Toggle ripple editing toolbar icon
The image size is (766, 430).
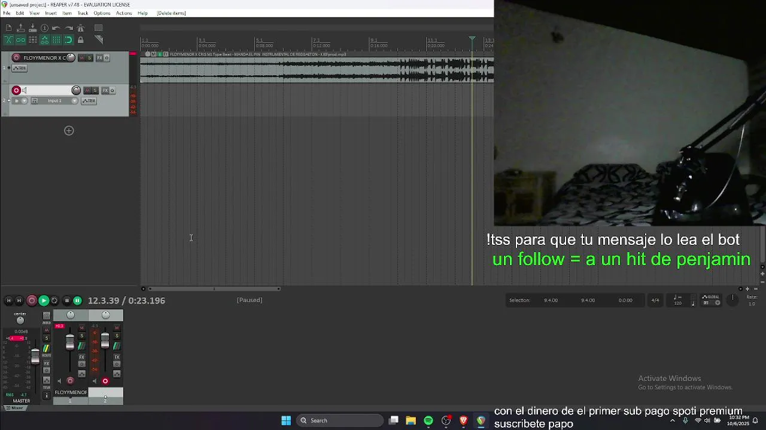32,40
